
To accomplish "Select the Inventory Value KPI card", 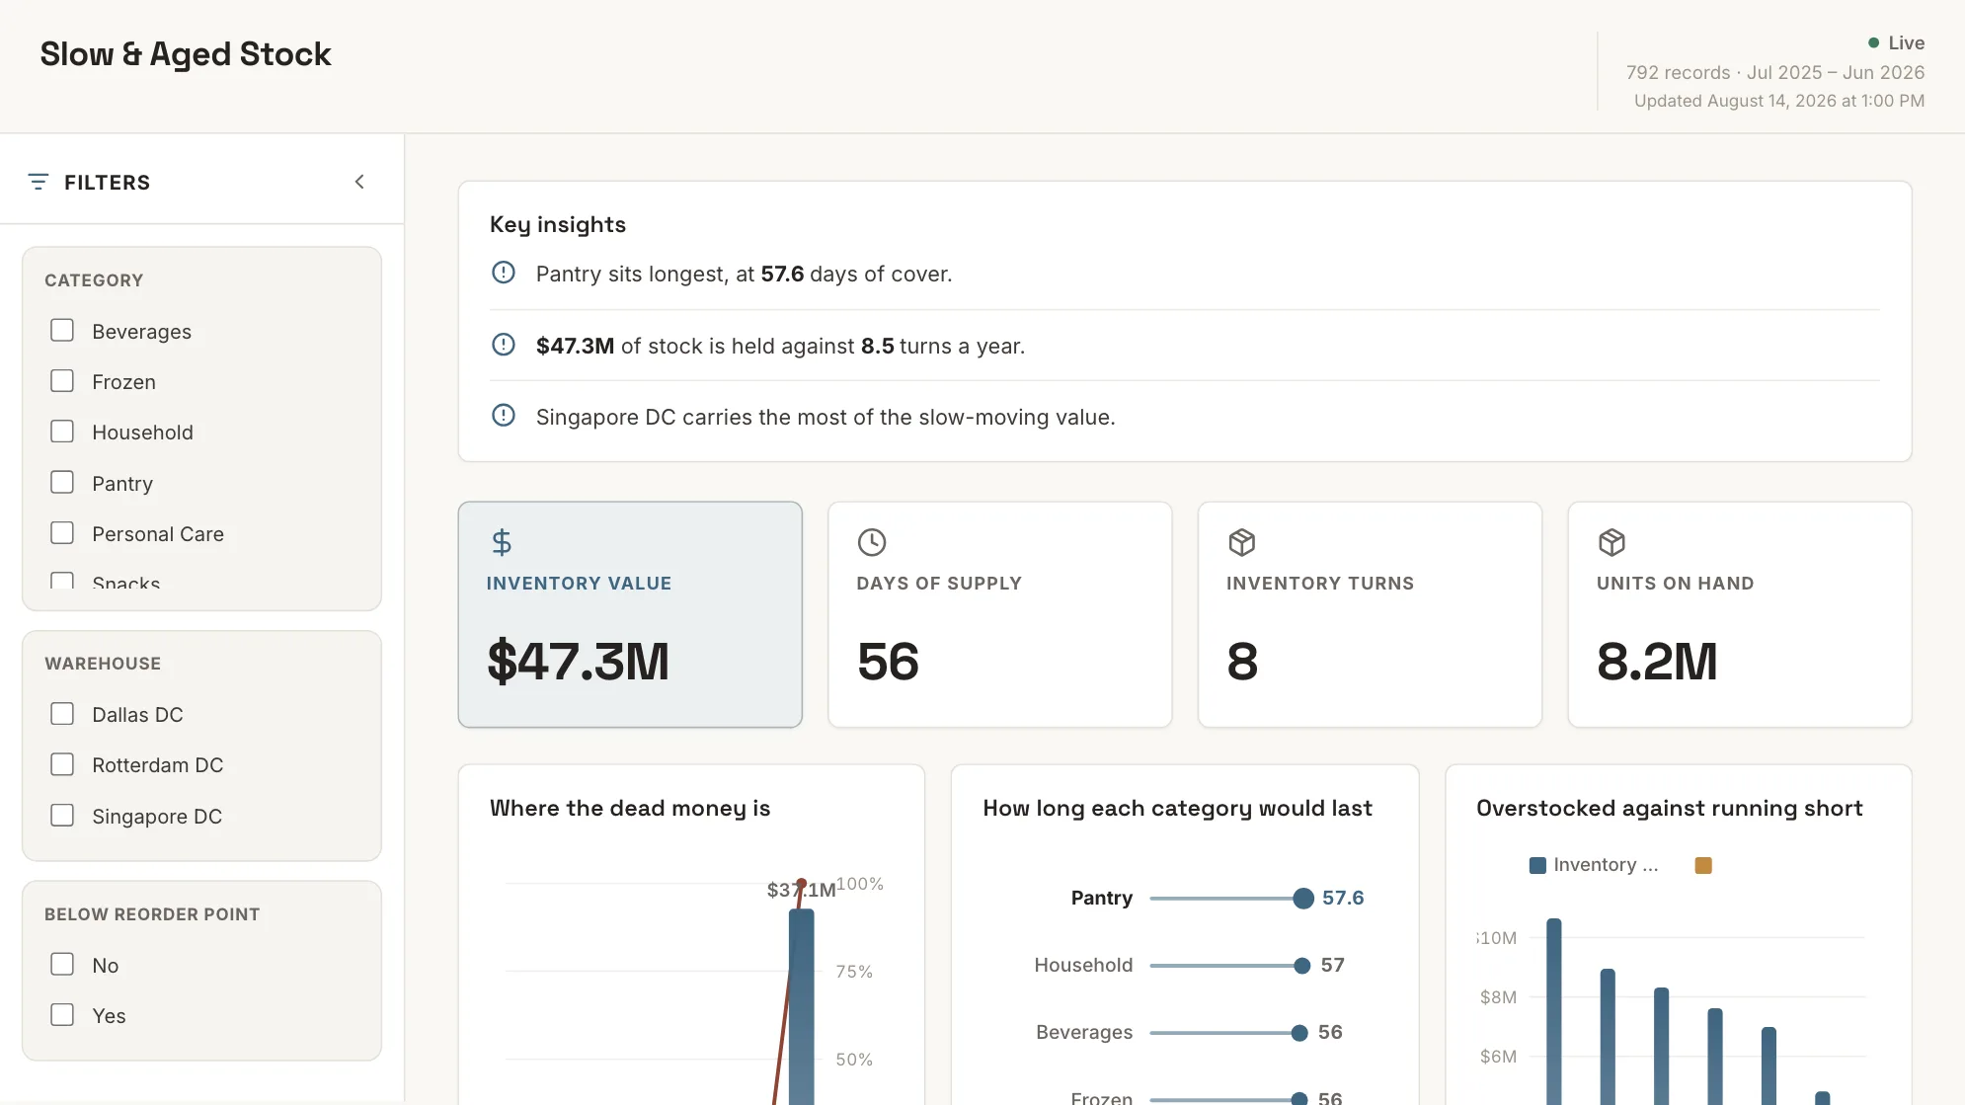I will pos(630,614).
